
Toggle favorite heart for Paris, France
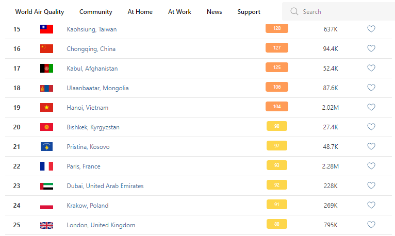(371, 166)
